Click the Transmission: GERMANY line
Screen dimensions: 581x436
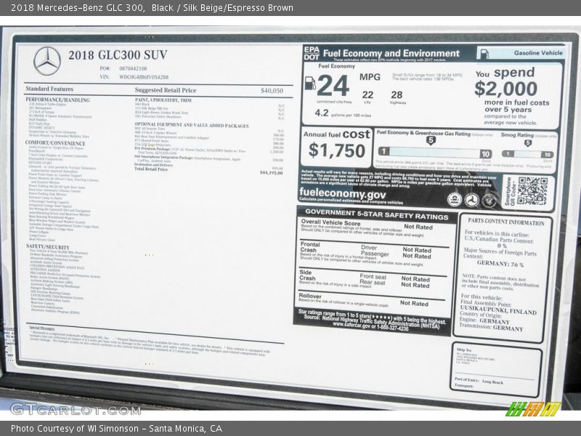[x=491, y=327]
